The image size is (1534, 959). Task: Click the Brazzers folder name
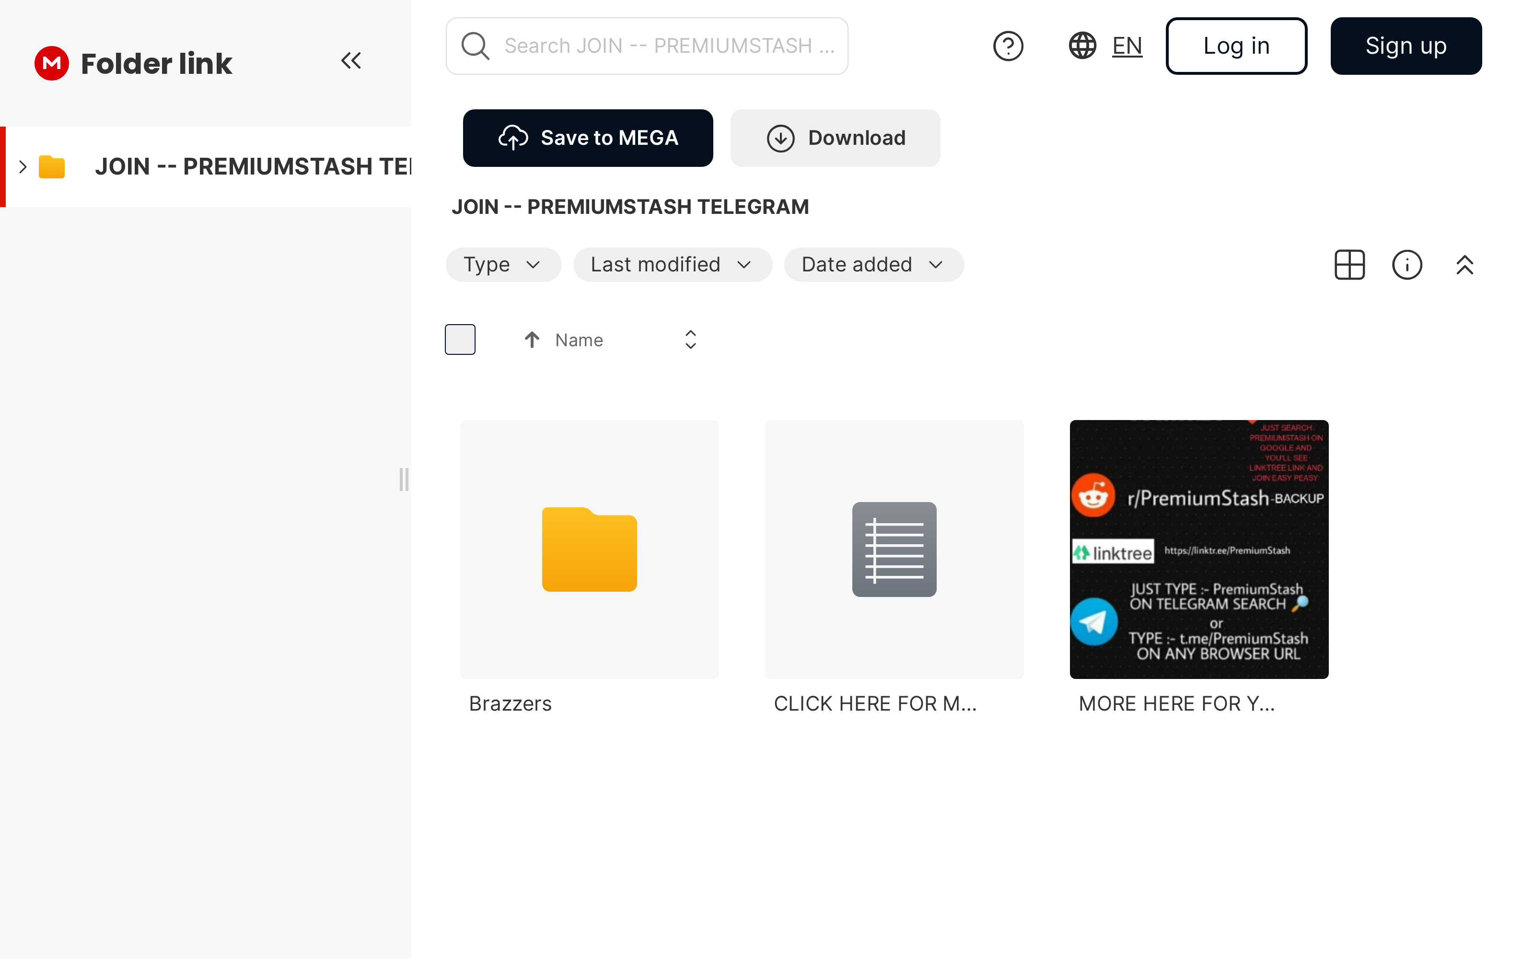[510, 703]
